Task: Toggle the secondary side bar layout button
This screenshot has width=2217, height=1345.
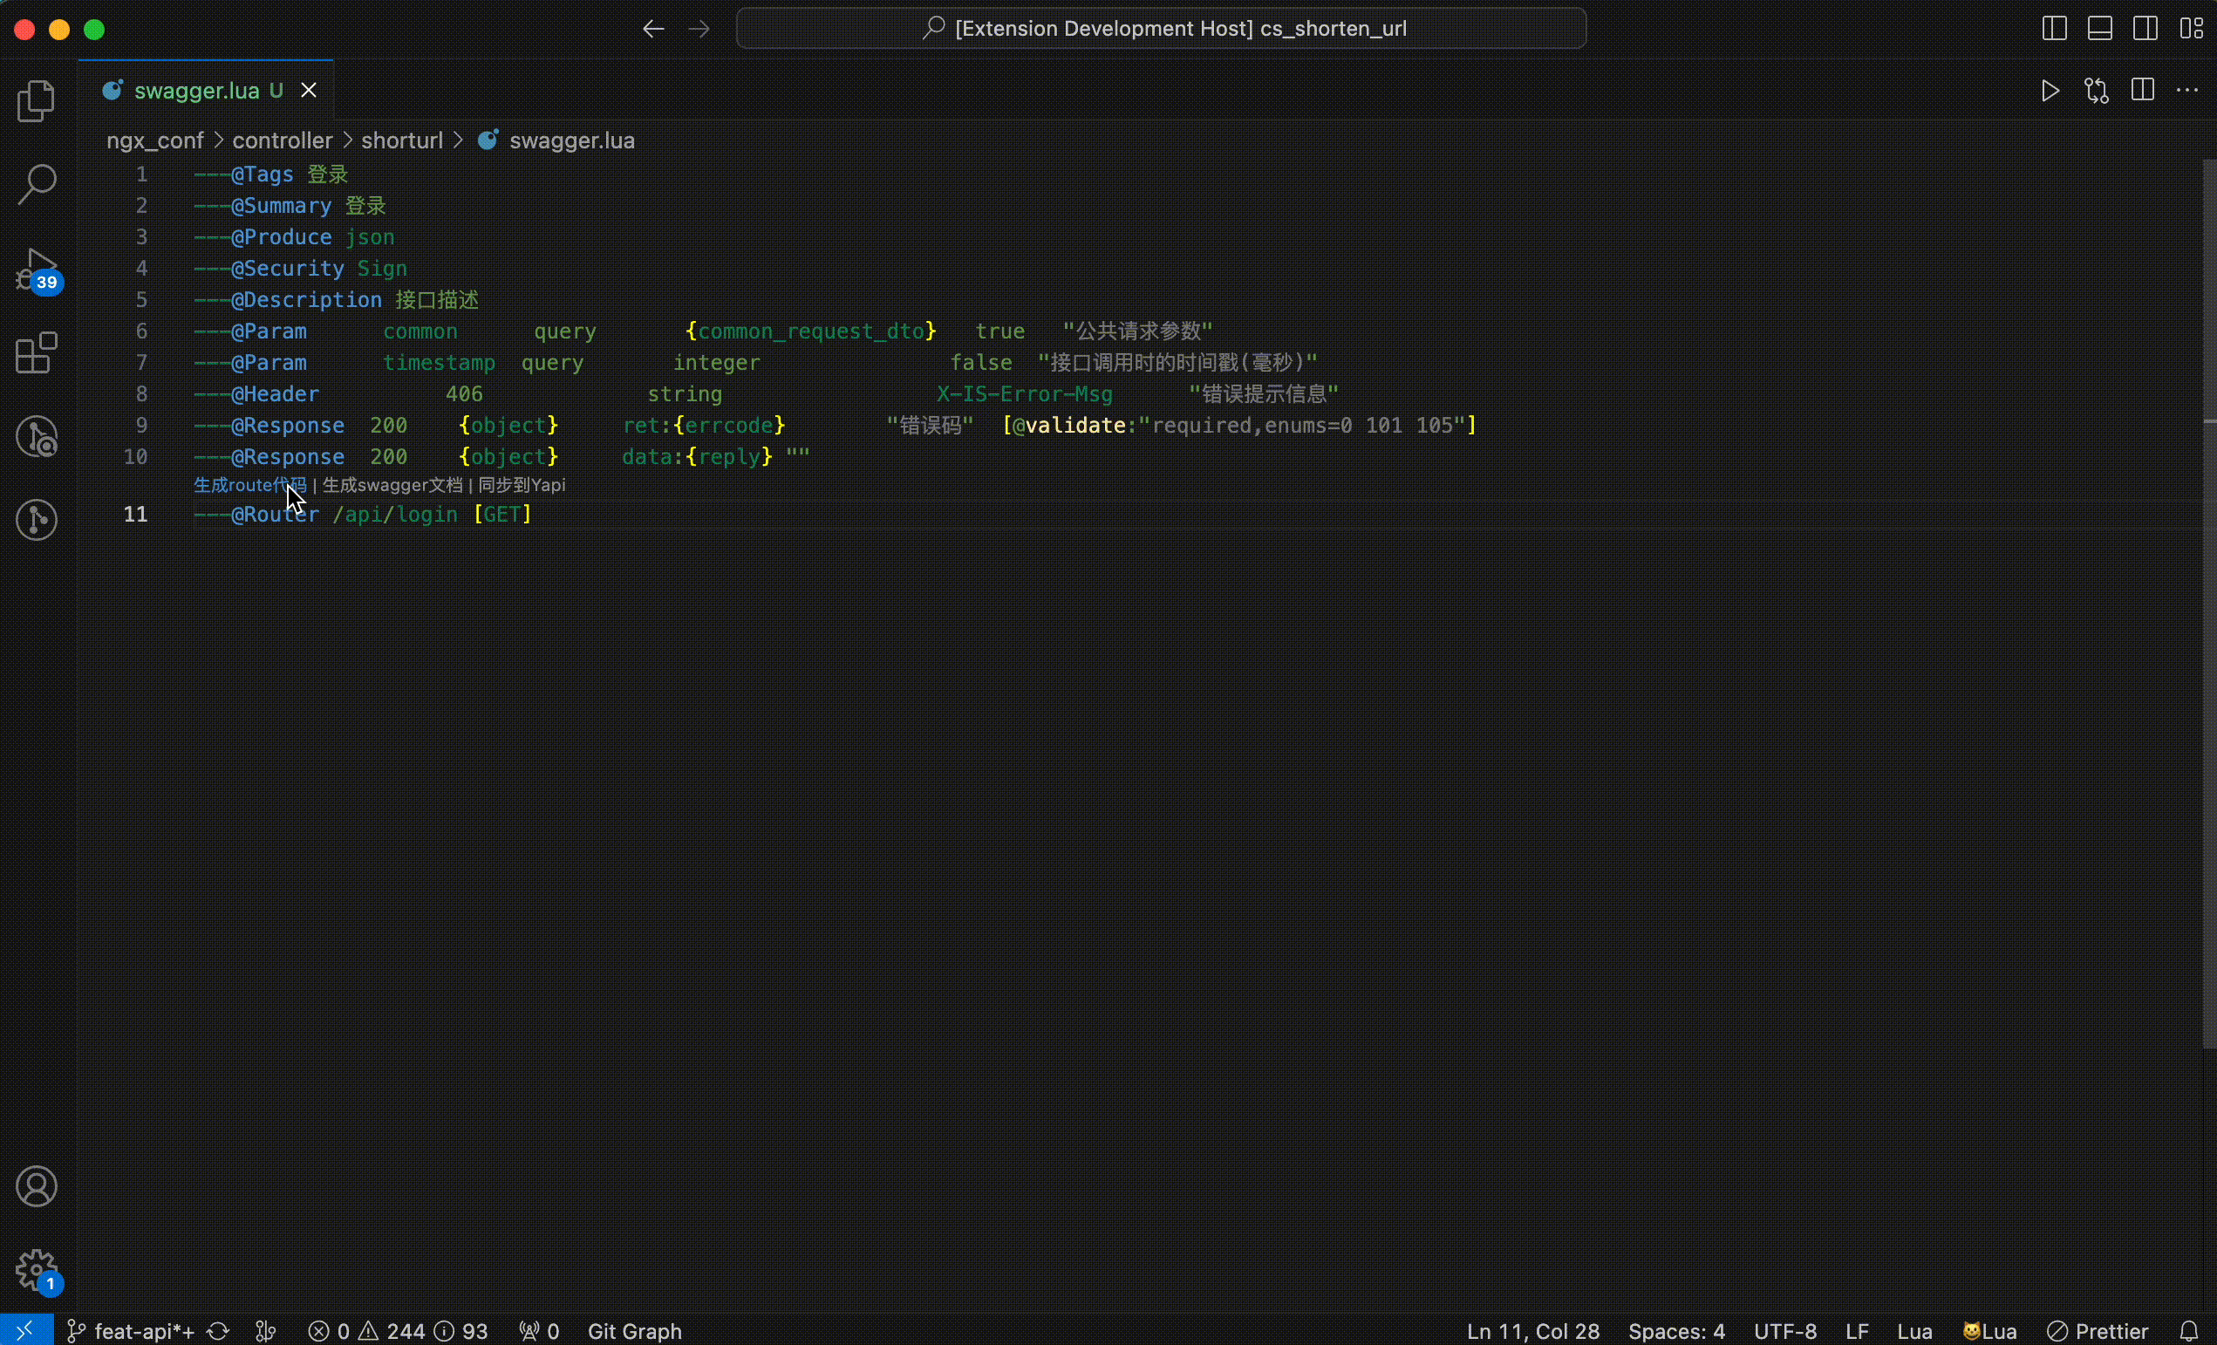Action: 2145,29
